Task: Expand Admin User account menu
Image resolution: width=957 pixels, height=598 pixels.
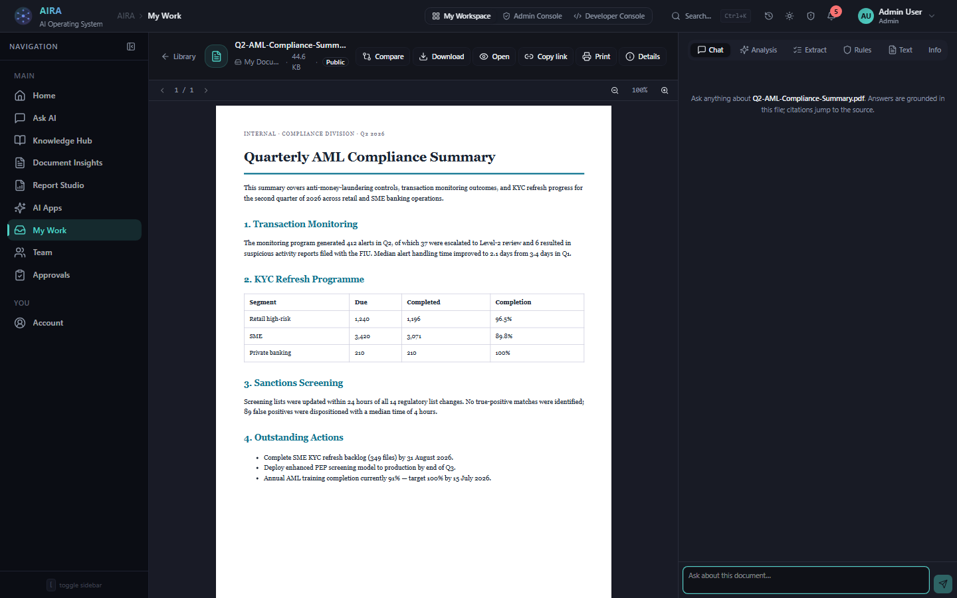Action: [897, 16]
